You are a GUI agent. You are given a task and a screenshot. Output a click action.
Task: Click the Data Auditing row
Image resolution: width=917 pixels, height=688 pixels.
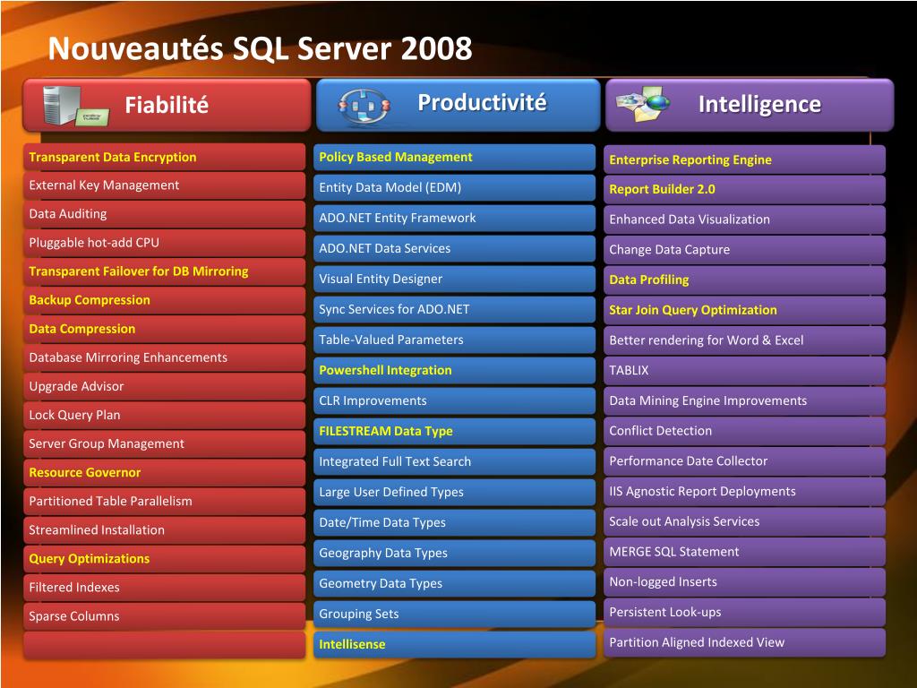coord(165,214)
